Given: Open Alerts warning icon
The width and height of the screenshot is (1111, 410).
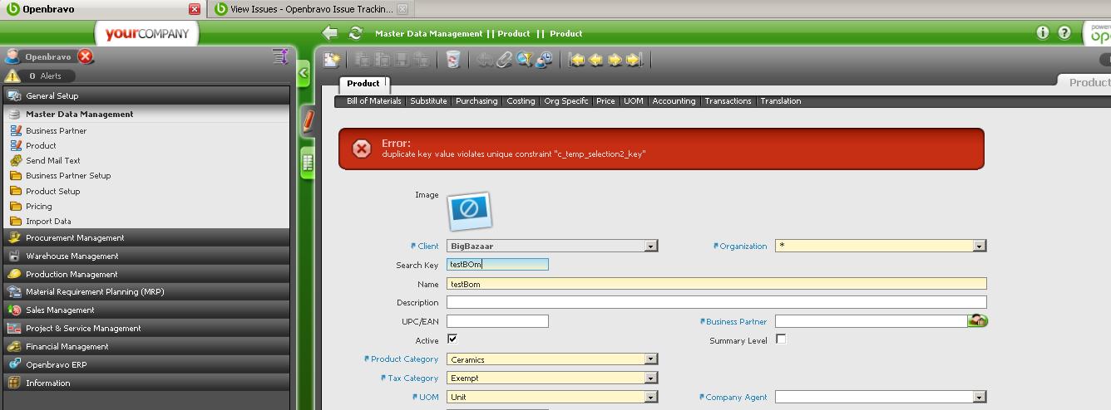Looking at the screenshot, I should (12, 76).
